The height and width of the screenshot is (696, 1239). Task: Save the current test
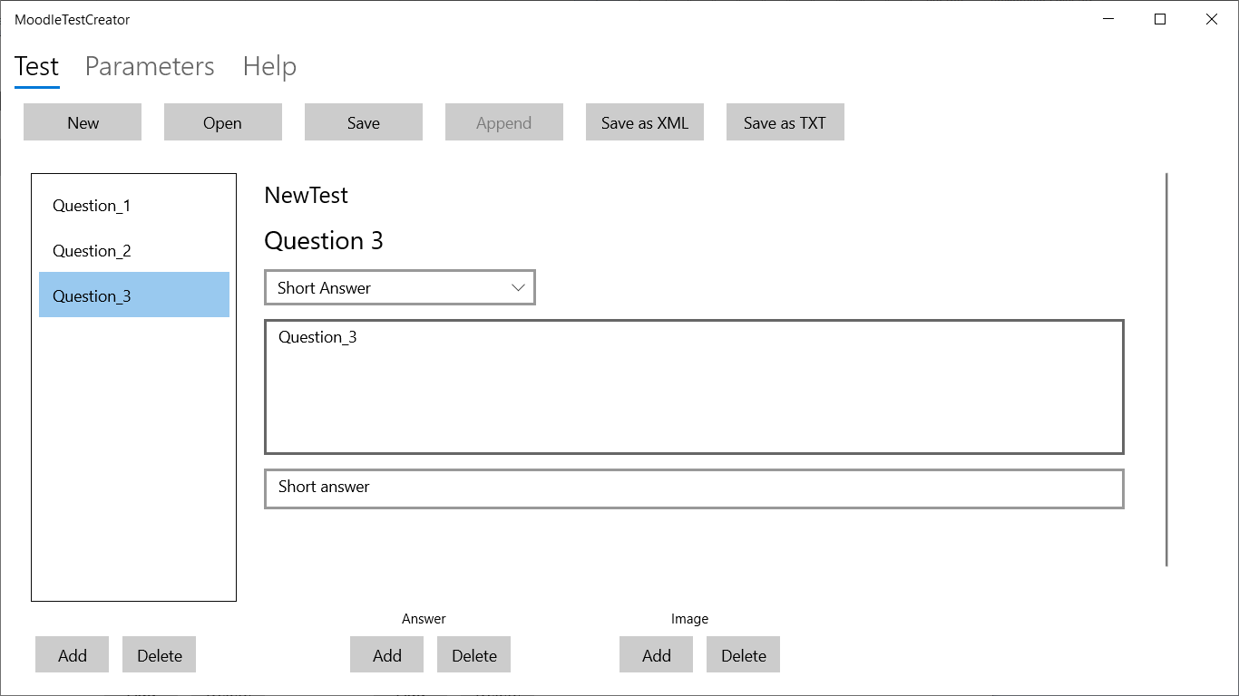click(x=363, y=122)
